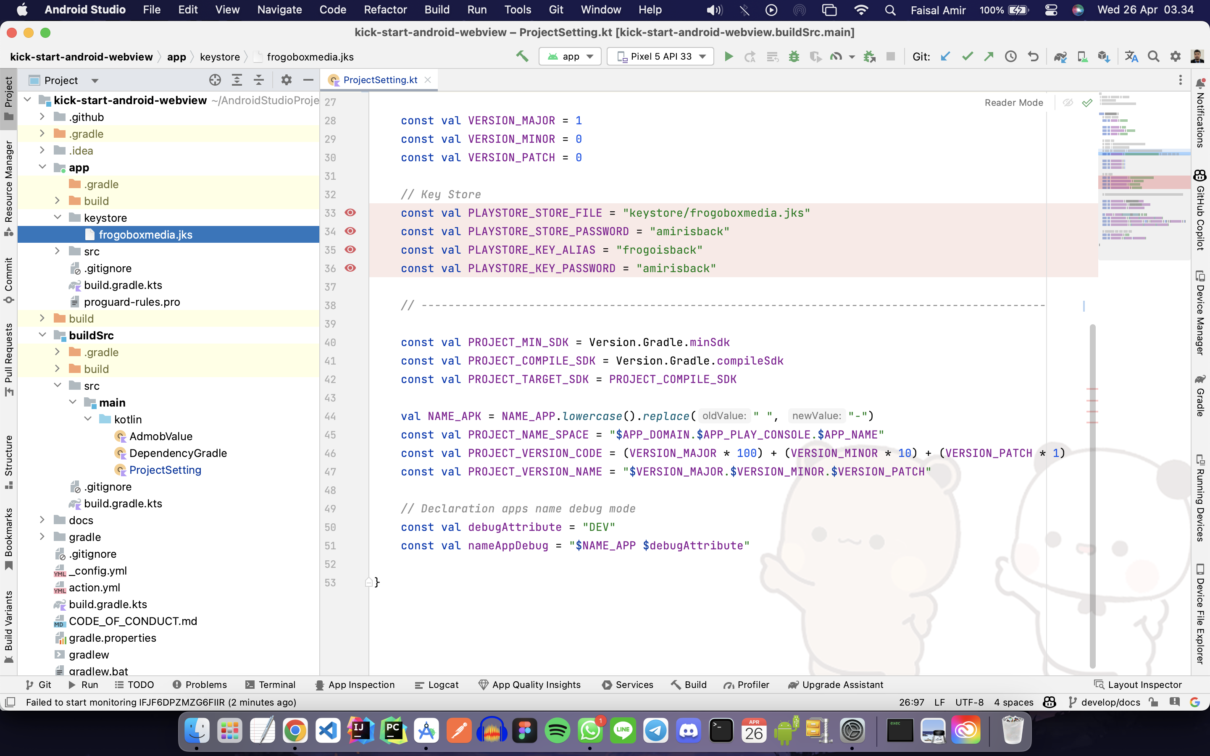Open the Refactor menu
Image resolution: width=1210 pixels, height=756 pixels.
click(x=385, y=10)
